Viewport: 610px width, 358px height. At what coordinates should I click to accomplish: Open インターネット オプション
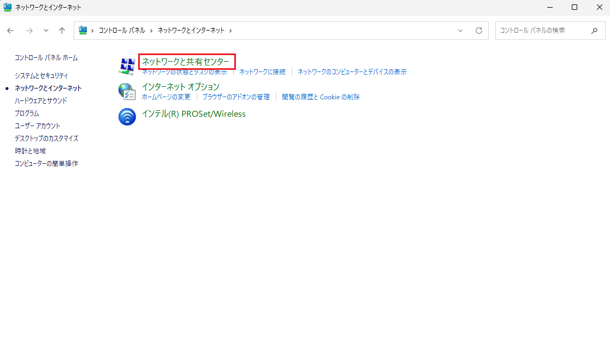pos(180,86)
